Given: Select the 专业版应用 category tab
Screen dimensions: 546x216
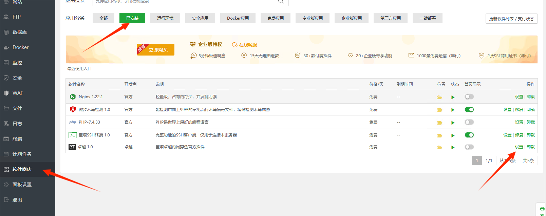Looking at the screenshot, I should [313, 18].
